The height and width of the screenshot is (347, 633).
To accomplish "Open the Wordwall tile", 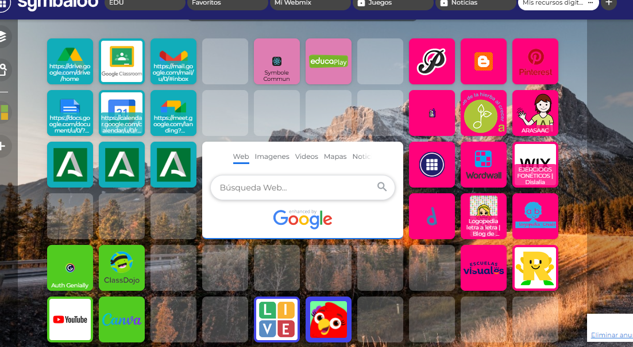I will 483,165.
